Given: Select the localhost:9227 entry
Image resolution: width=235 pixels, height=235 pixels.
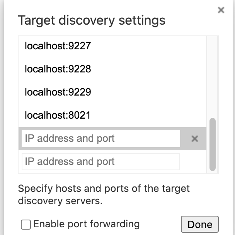Looking at the screenshot, I should pyautogui.click(x=58, y=46).
